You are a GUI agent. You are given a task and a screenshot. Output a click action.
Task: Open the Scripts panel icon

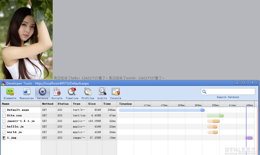(57, 92)
